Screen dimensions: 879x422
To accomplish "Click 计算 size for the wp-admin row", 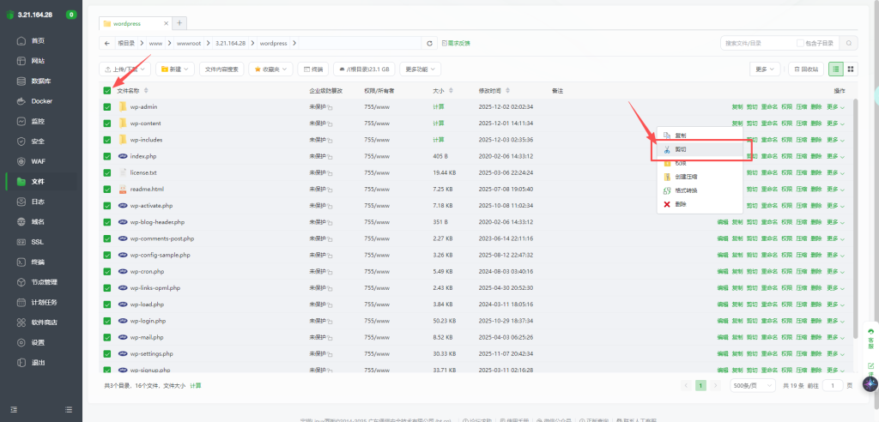I will (x=439, y=107).
